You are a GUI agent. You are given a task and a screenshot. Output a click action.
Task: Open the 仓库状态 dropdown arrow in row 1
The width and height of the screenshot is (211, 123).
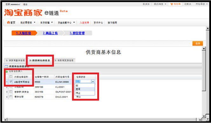(93, 81)
